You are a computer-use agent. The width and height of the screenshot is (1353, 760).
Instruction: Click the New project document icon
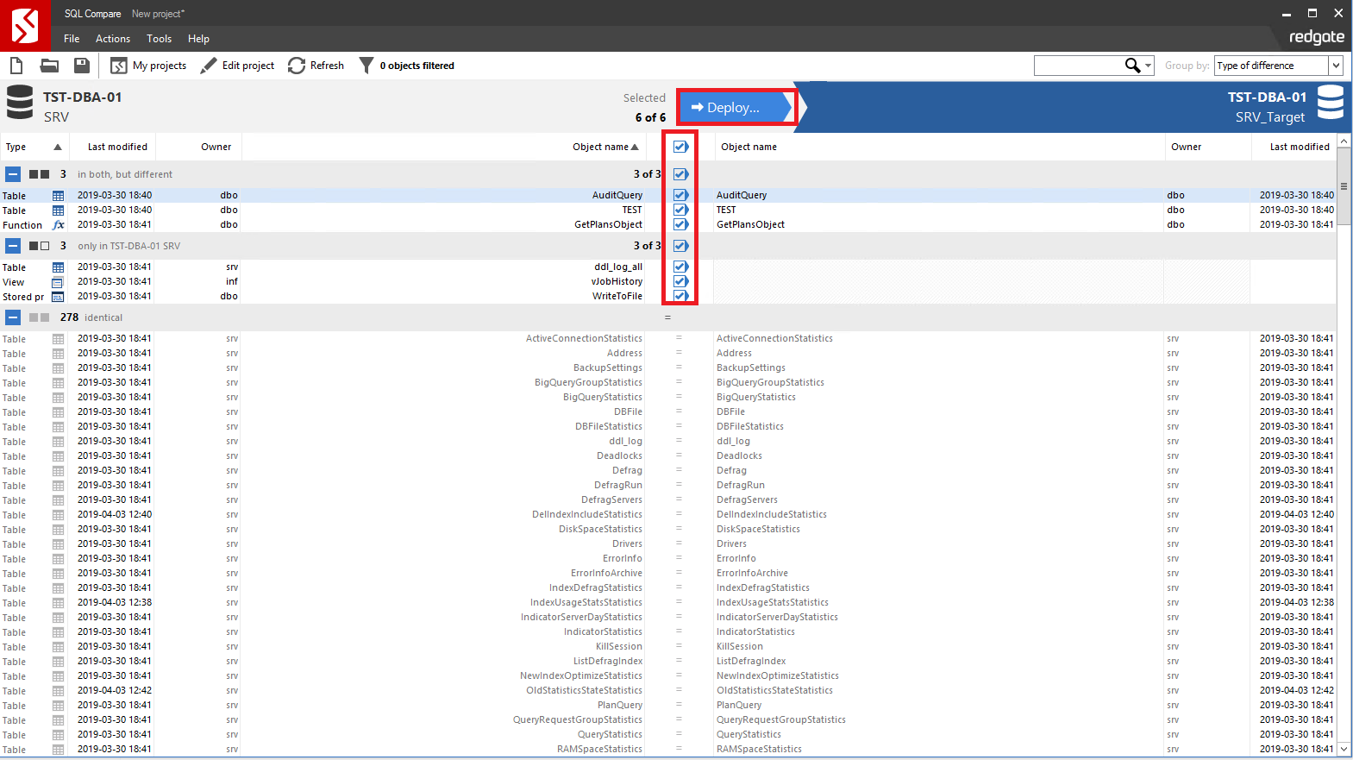[16, 66]
